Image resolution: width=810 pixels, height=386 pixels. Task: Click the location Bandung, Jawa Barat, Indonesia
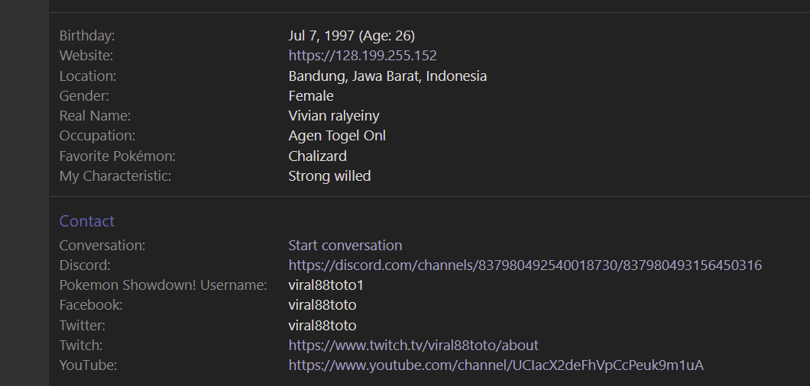coord(387,76)
